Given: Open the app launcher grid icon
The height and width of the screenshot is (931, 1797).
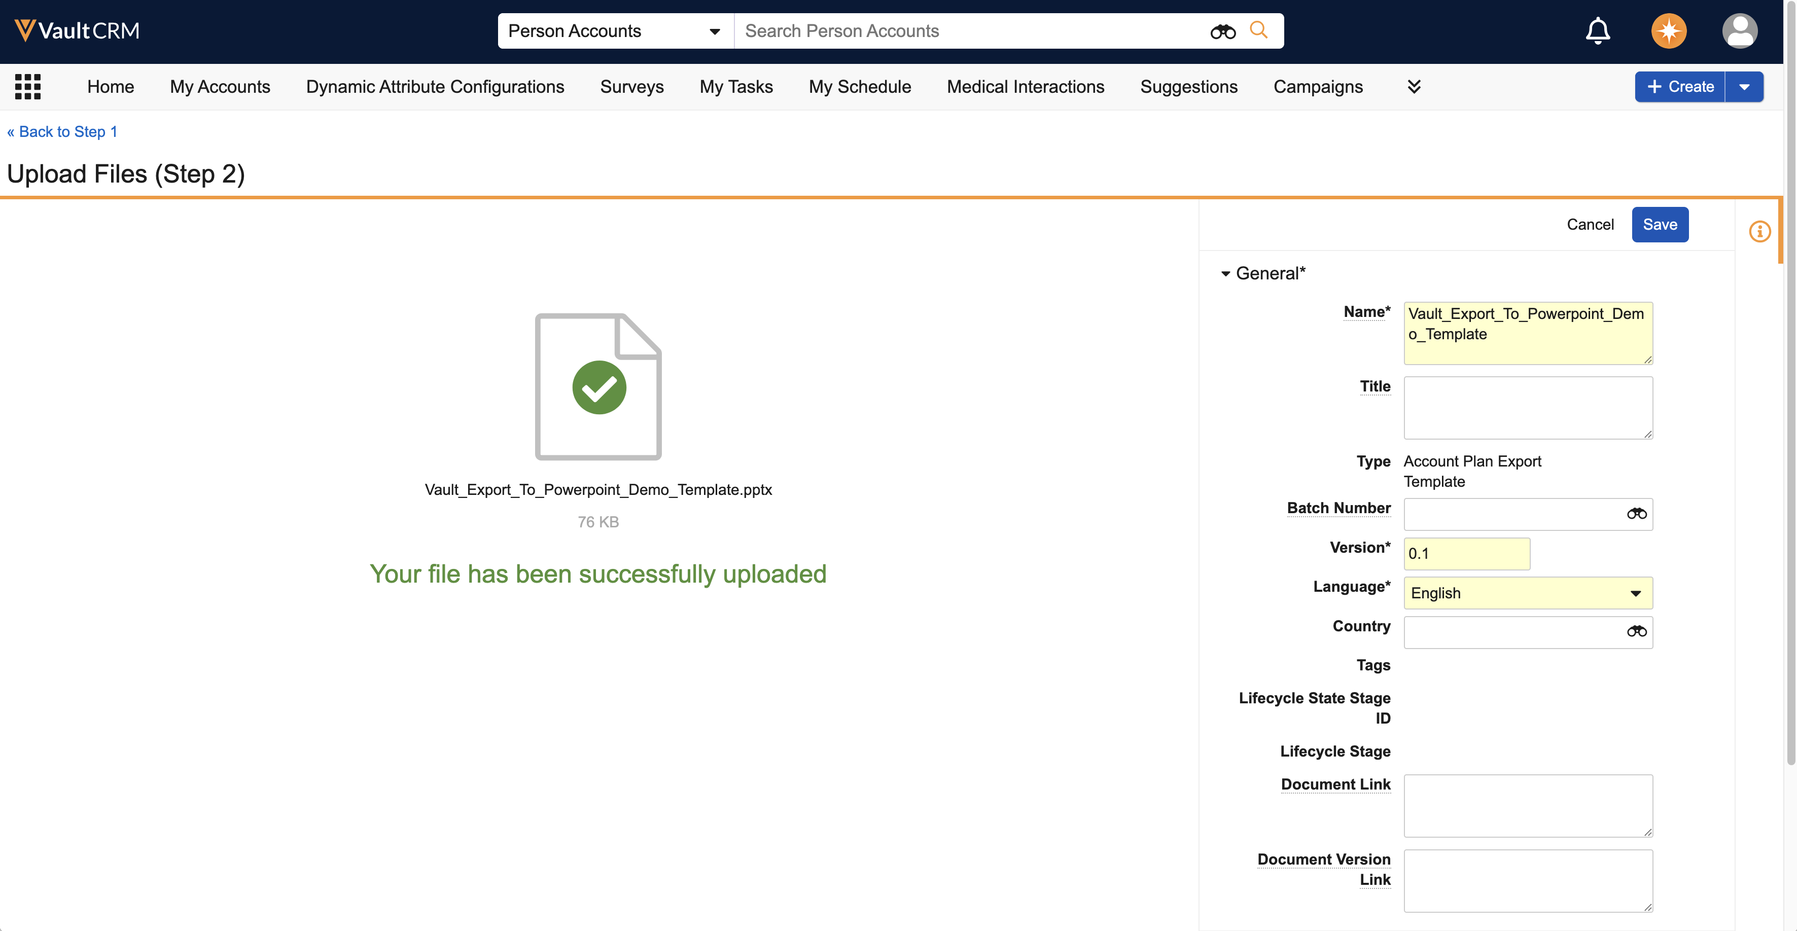Looking at the screenshot, I should [28, 87].
